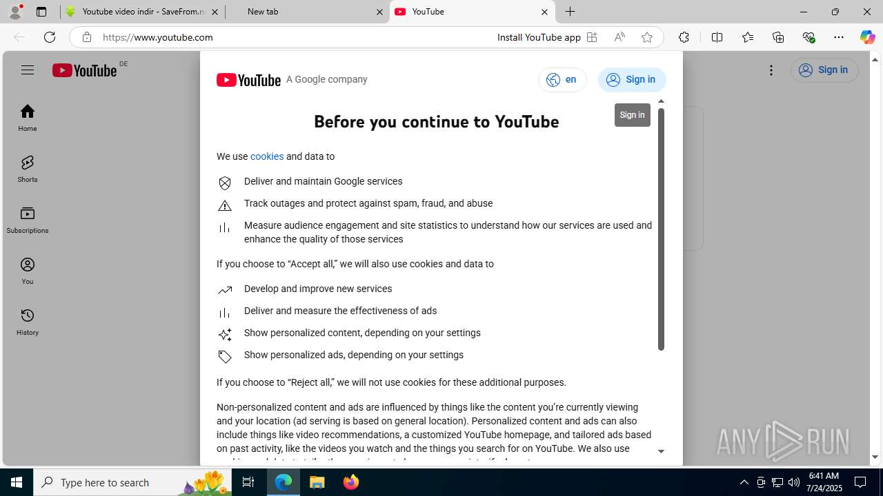The image size is (883, 496).
Task: Click the taskbar search box
Action: pyautogui.click(x=132, y=482)
